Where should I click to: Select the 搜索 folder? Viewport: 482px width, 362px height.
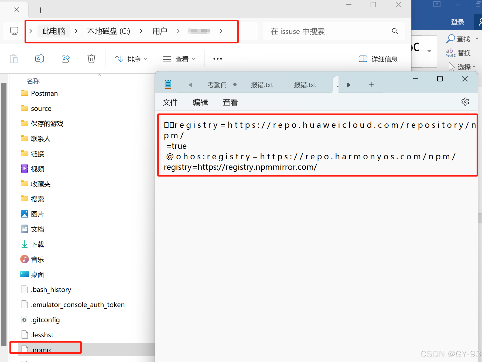(x=32, y=199)
